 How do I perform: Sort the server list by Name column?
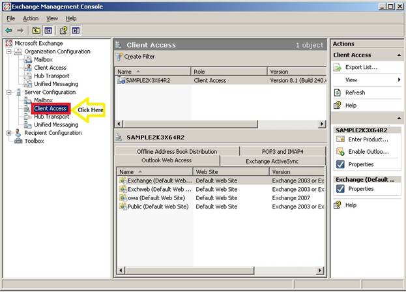152,72
